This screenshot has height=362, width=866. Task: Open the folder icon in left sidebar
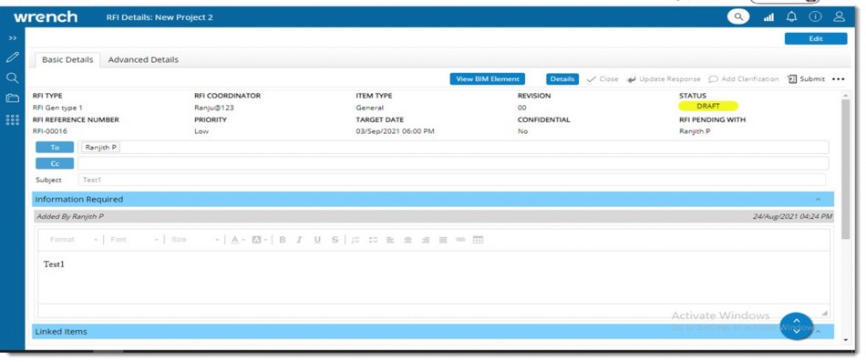12,98
